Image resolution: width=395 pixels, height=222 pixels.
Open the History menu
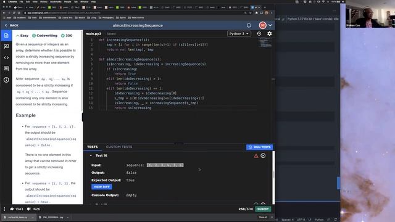pos(44,1)
